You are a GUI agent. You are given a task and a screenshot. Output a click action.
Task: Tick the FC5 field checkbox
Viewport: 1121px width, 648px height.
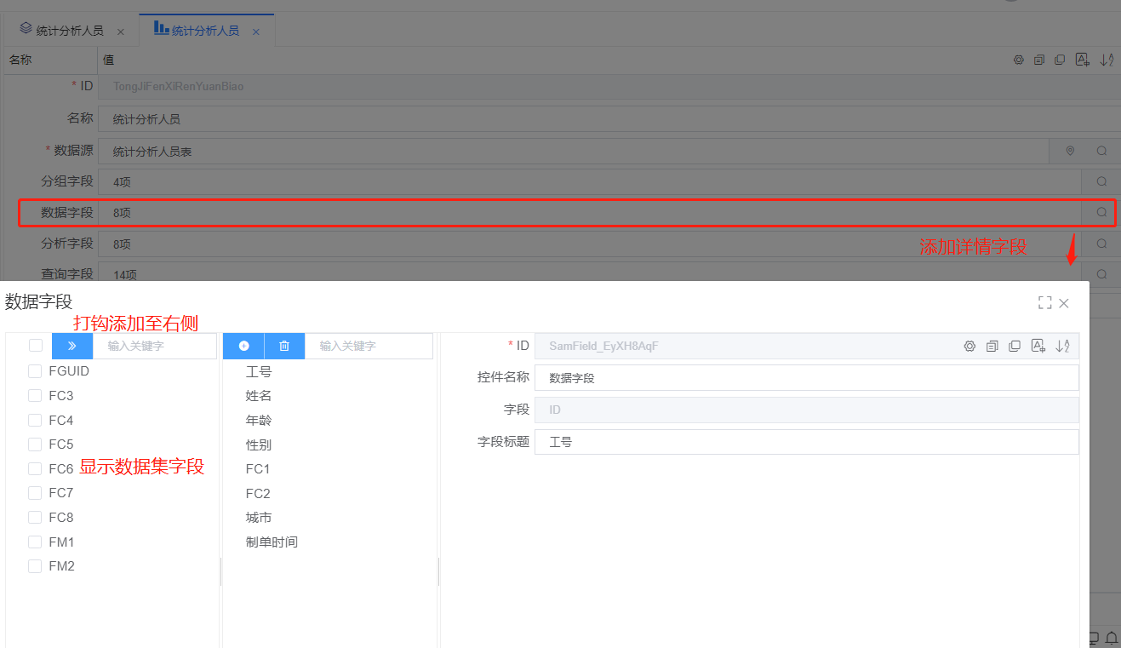point(35,444)
